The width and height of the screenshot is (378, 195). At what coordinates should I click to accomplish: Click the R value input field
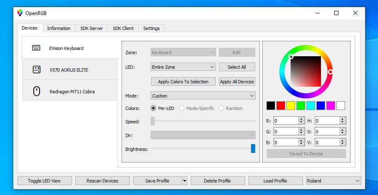click(x=286, y=121)
